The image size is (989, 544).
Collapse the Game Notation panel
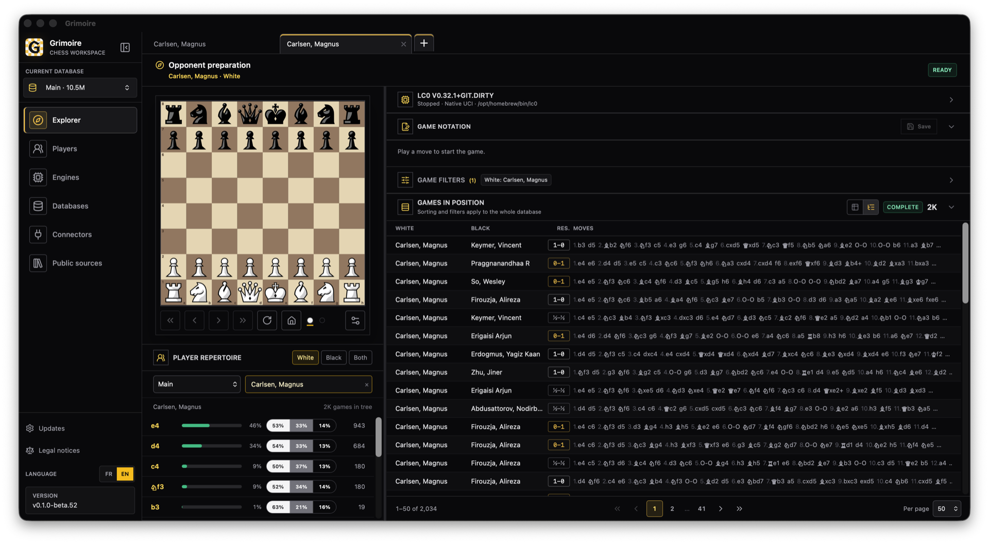[x=951, y=126]
